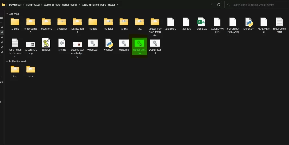Click the folder icon in address bar
The width and height of the screenshot is (289, 145).
click(x=3, y=5)
